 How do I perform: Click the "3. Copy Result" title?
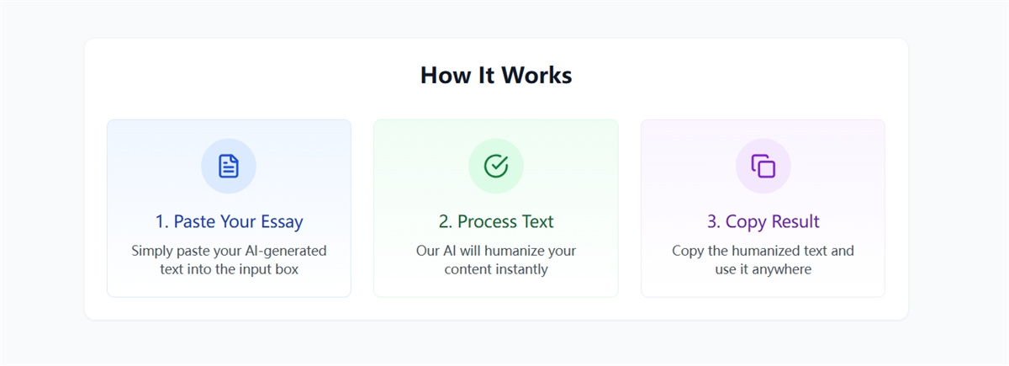pyautogui.click(x=763, y=222)
